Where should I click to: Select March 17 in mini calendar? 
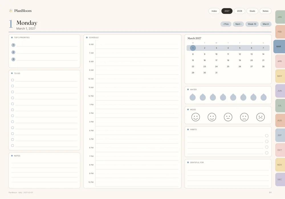pos(216,60)
